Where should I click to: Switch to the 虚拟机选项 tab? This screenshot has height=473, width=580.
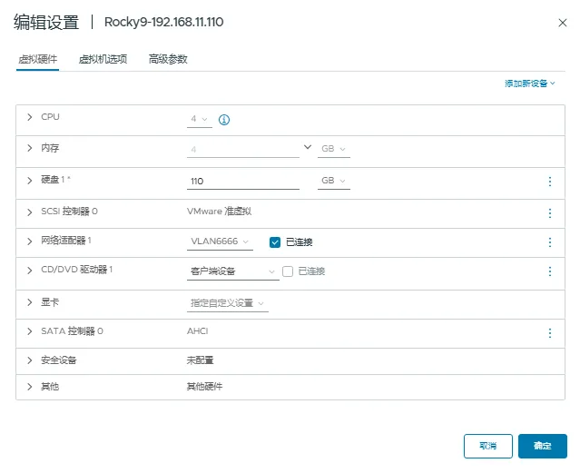click(x=103, y=59)
